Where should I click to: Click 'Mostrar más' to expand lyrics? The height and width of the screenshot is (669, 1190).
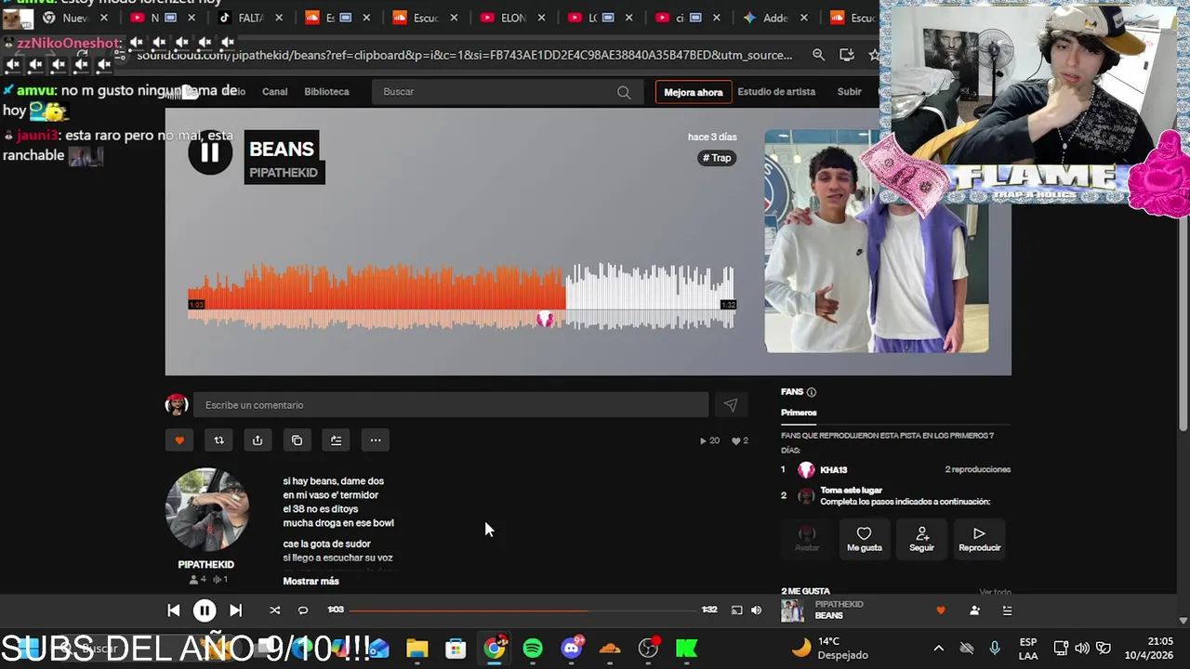[x=311, y=581]
